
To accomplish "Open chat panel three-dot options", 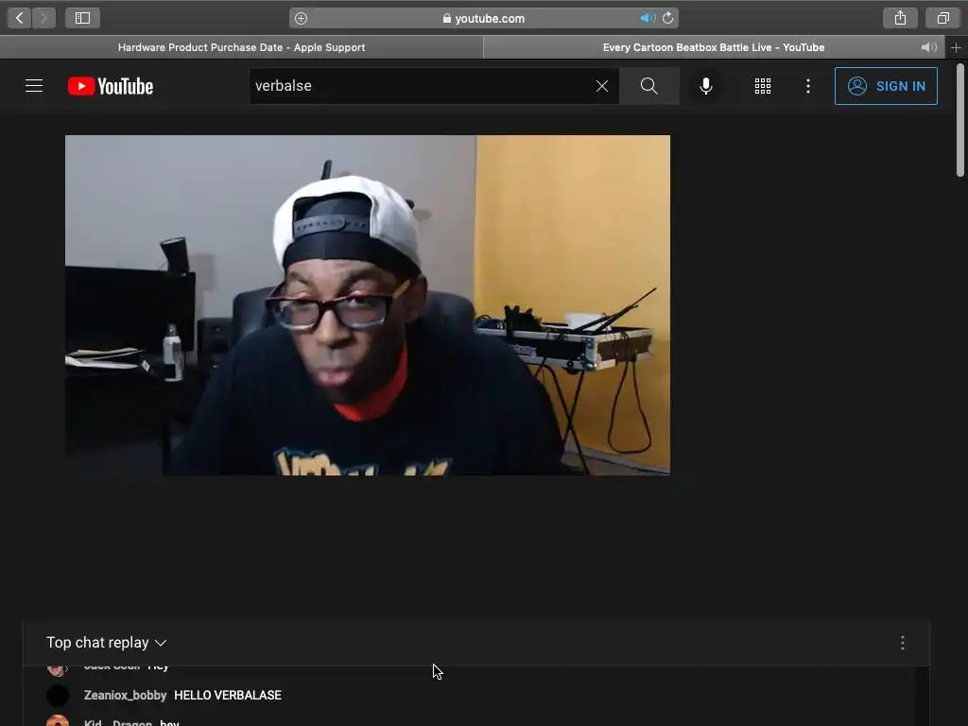I will click(x=903, y=643).
